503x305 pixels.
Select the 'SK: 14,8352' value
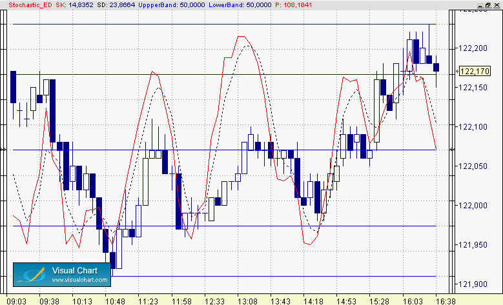(74, 5)
